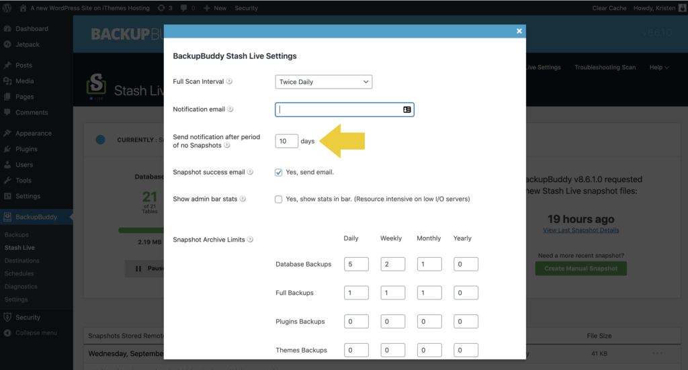Click the Settings icon in sidebar
This screenshot has height=370, width=688.
(x=7, y=196)
